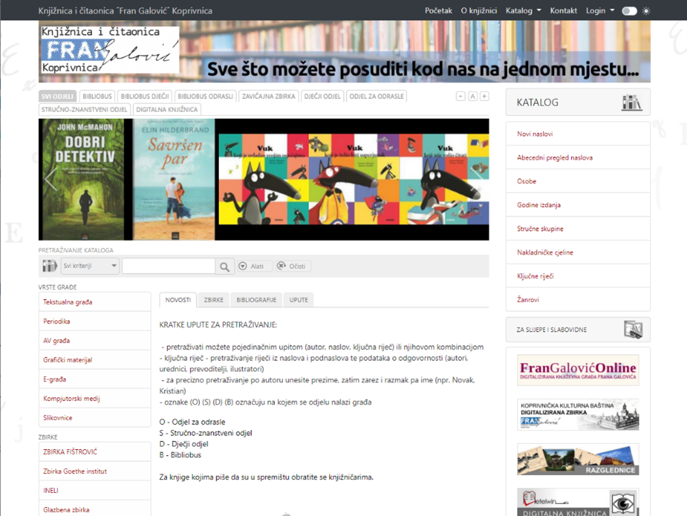This screenshot has width=687, height=516.
Task: Open Osobe catalog link
Action: pyautogui.click(x=578, y=181)
